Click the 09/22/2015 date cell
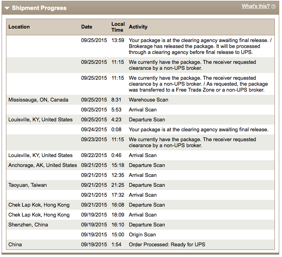The image size is (282, 257). [94, 155]
